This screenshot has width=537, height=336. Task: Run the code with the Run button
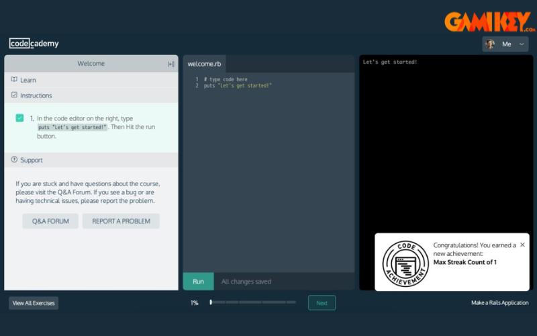pyautogui.click(x=198, y=282)
